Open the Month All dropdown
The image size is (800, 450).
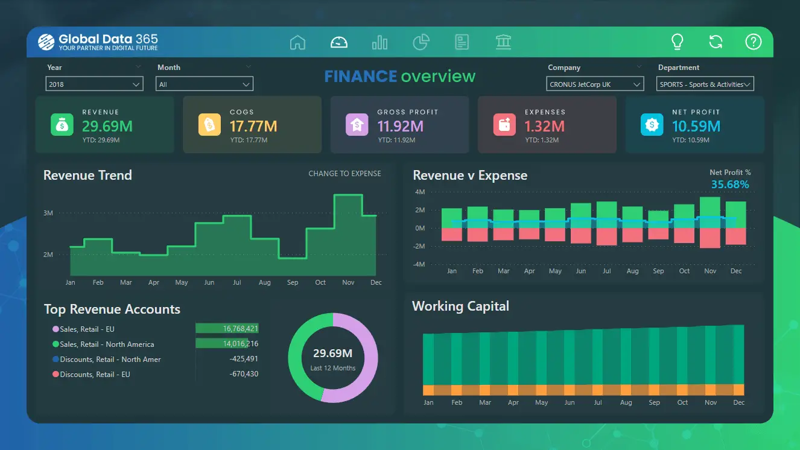click(x=205, y=84)
